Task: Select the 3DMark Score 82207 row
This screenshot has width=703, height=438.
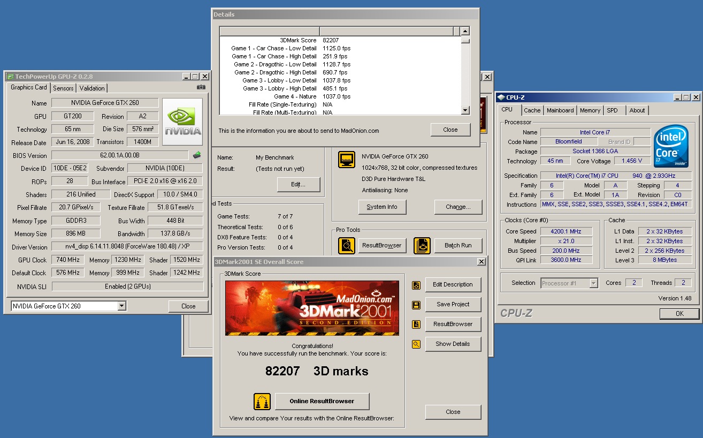Action: pos(340,40)
